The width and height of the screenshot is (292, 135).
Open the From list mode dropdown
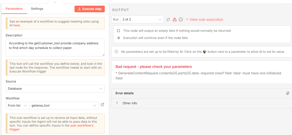click(17, 105)
